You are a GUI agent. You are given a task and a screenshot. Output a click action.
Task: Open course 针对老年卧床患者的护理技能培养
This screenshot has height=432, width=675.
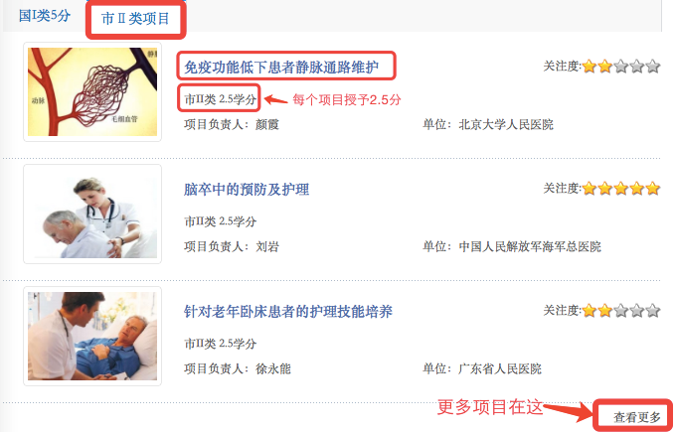point(288,311)
